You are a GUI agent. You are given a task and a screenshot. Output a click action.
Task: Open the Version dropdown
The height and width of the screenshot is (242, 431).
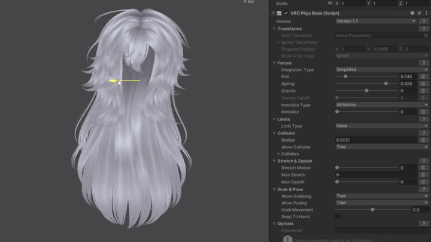pos(376,21)
